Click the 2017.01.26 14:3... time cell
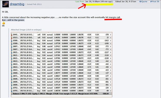The width and height of the screenshot is (161, 98). (x=27, y=70)
